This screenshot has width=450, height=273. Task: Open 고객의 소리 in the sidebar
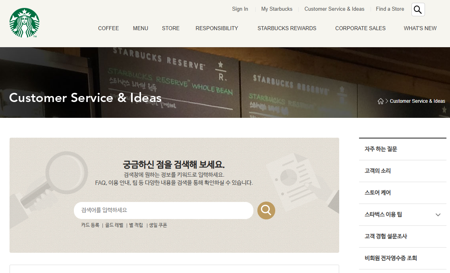[403, 171]
